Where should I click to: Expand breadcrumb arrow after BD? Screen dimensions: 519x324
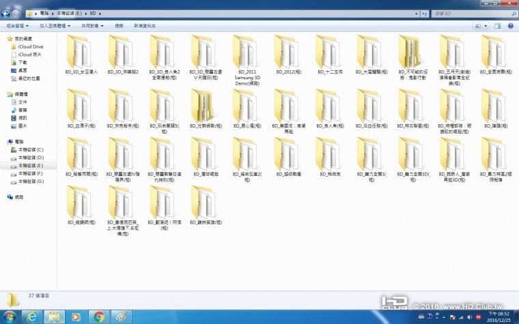(x=100, y=14)
